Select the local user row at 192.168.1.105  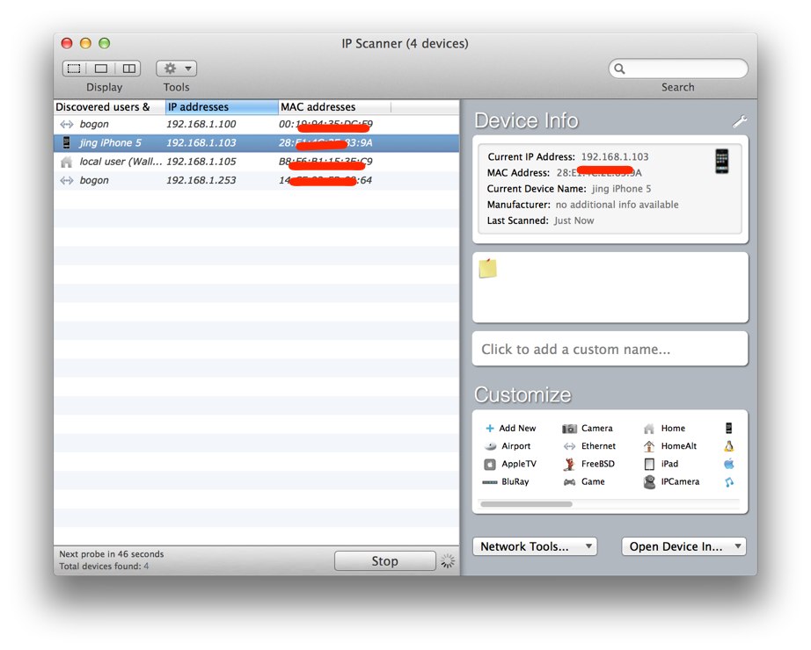click(x=256, y=162)
